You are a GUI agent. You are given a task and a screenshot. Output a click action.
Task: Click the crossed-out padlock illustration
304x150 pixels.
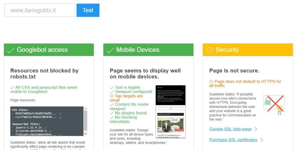(x=274, y=105)
